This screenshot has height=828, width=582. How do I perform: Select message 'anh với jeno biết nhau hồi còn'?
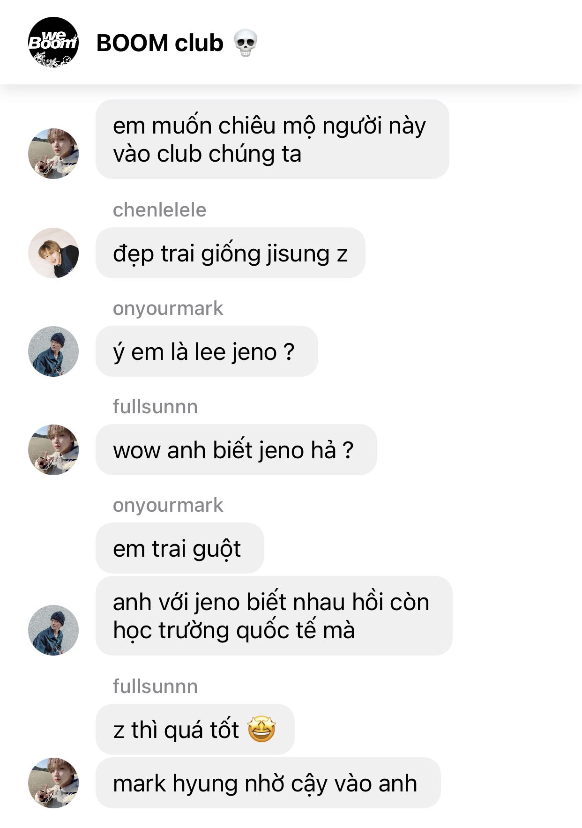point(274,616)
